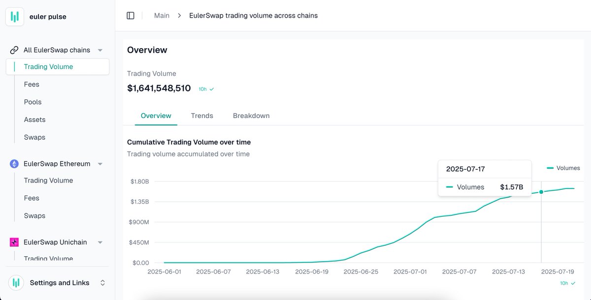Viewport: 591px width, 300px height.
Task: Open the Settings and Links selector arrows
Action: tap(102, 283)
